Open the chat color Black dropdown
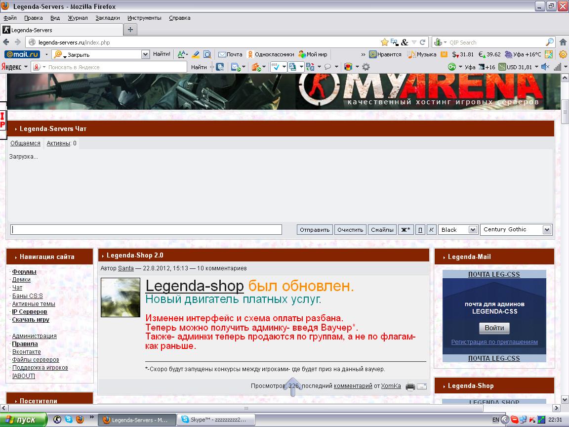Screen dimensions: 569x427 [457, 229]
